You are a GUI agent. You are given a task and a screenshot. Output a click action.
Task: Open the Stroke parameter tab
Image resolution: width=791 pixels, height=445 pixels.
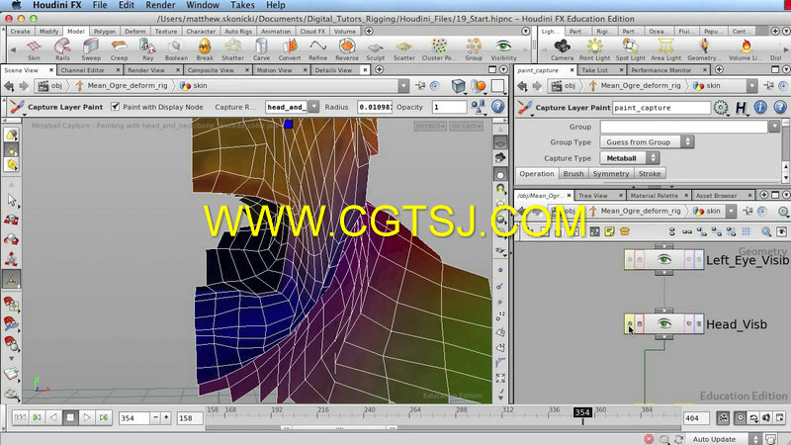(x=650, y=174)
